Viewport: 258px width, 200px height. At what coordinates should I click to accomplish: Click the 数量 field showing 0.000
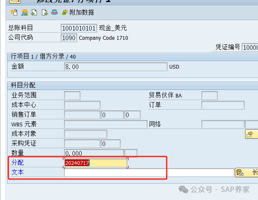pos(94,153)
